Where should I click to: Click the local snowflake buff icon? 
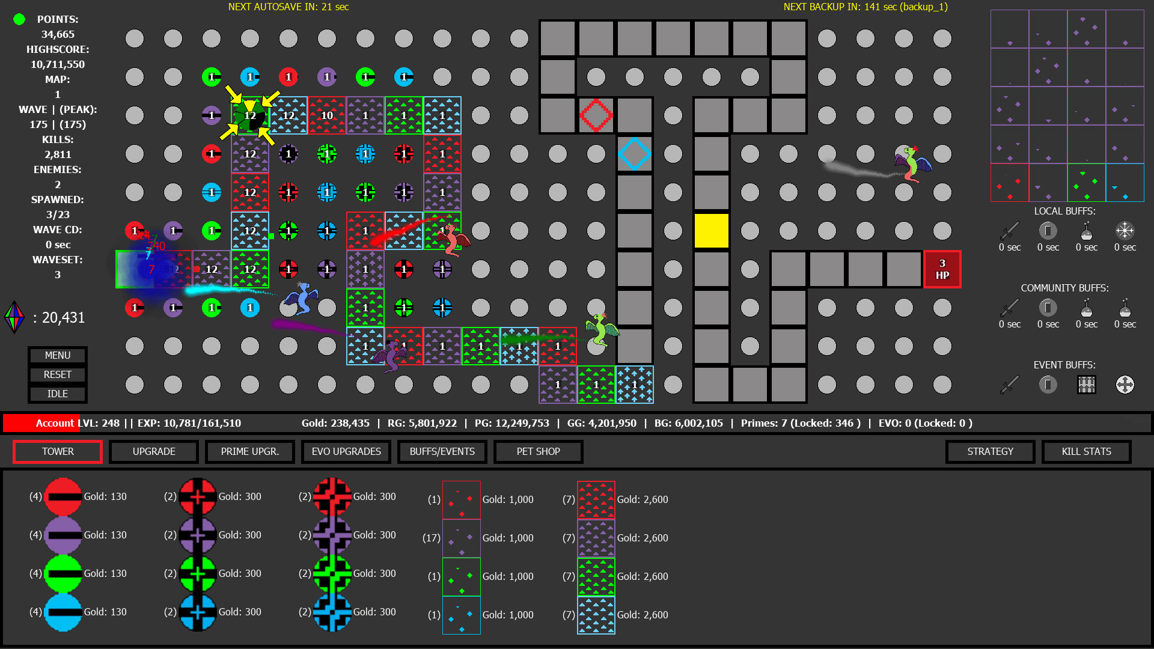coord(1125,231)
